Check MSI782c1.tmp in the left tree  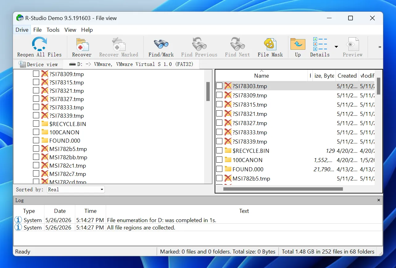36,165
